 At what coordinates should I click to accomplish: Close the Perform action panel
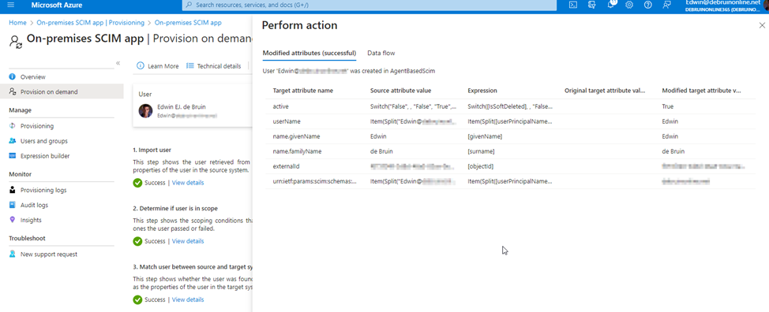762,25
